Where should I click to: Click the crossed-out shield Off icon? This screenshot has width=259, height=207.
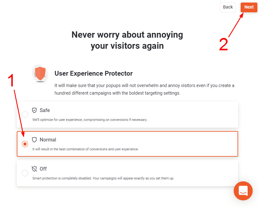[34, 169]
